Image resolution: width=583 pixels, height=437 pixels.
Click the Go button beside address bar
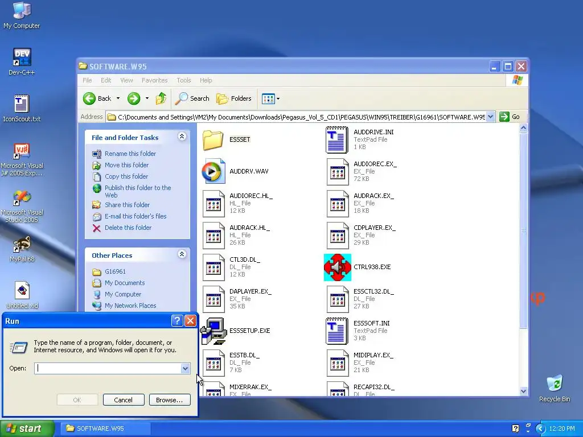tap(511, 117)
